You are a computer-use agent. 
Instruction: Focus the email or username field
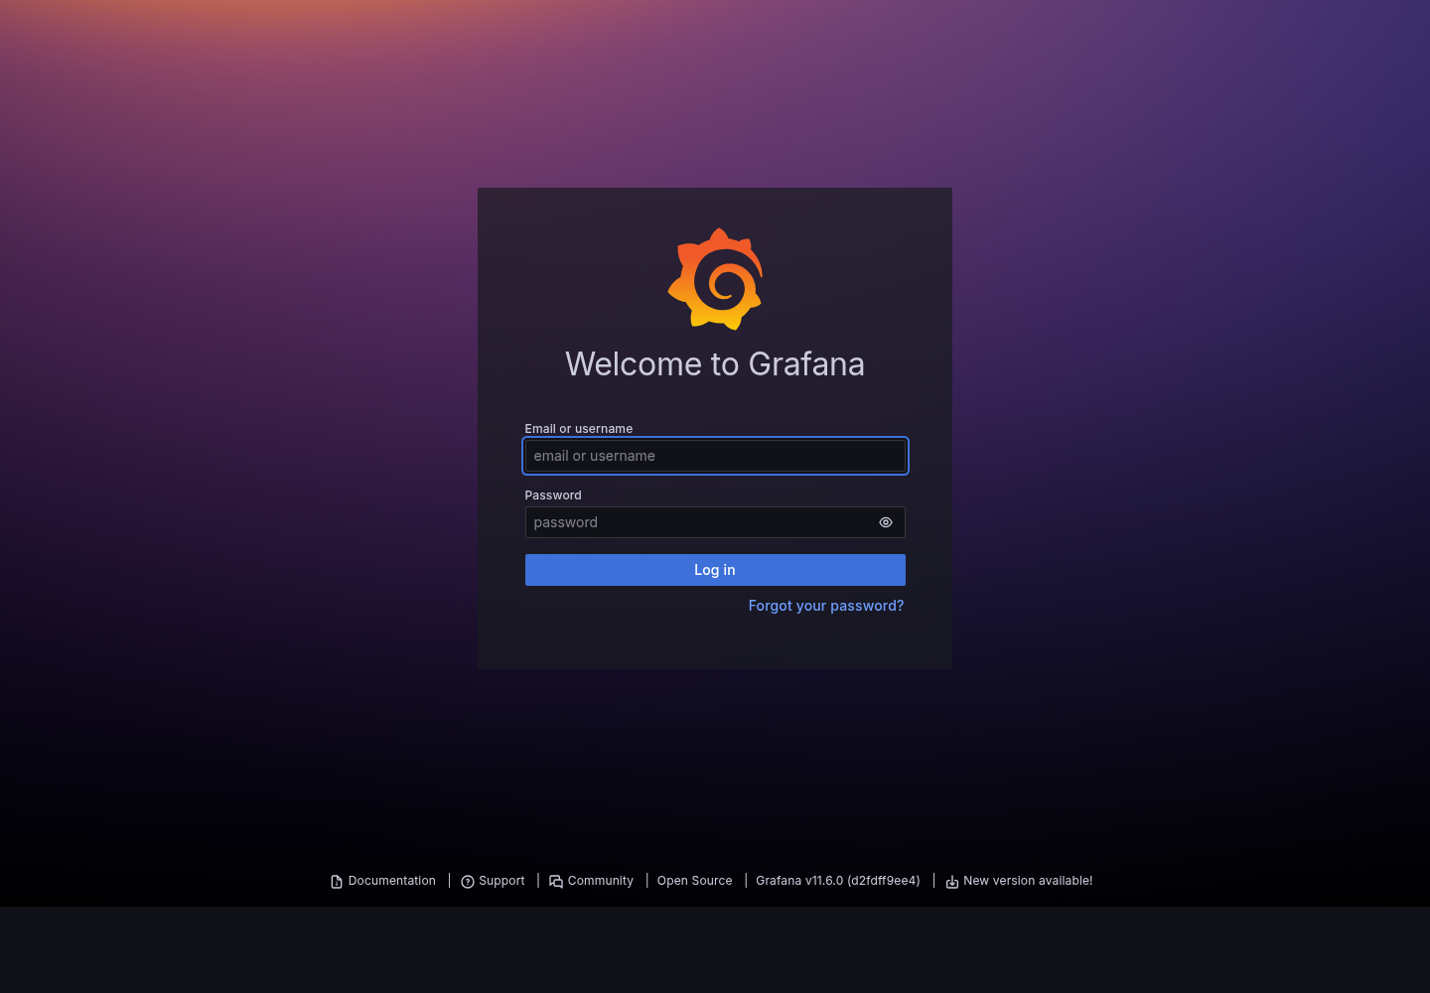[x=715, y=456]
